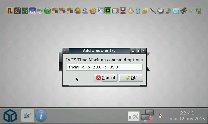Open the yellow W icon
Image resolution: width=208 pixels, height=124 pixels.
tap(191, 11)
